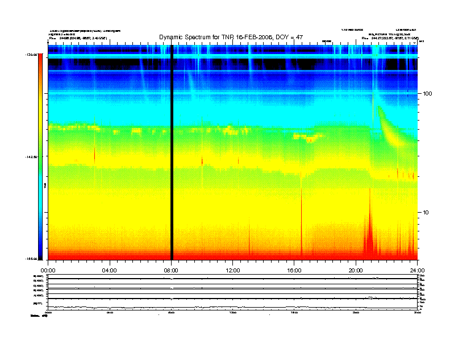This screenshot has width=450, height=348.
Task: Click the 100 frequency axis tick label
Action: coord(427,94)
